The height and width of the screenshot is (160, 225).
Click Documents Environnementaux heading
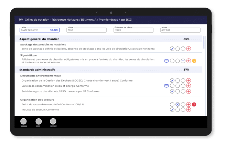(x=41, y=76)
